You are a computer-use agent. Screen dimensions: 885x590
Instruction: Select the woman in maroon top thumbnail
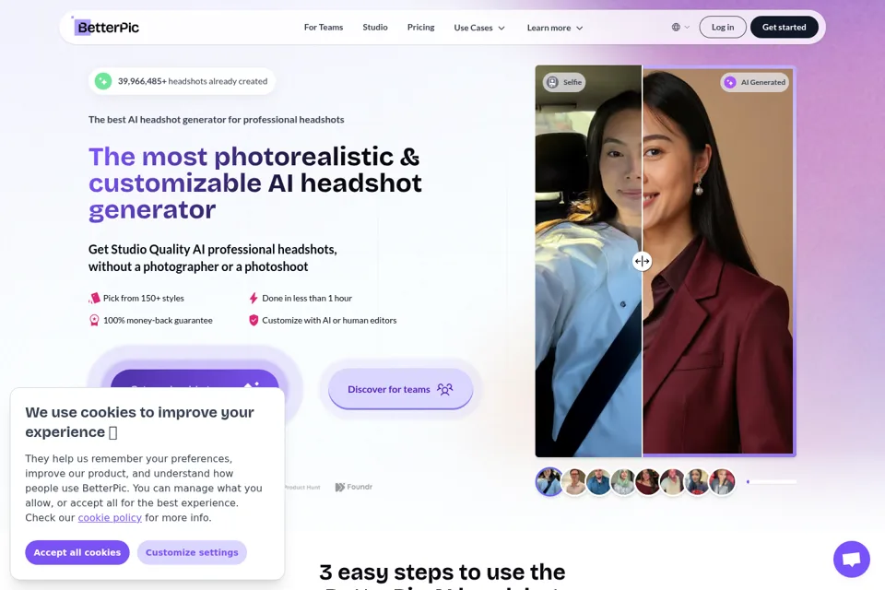tap(647, 481)
